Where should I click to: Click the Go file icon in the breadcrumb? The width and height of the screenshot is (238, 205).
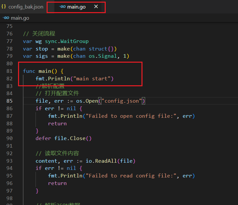[5, 18]
